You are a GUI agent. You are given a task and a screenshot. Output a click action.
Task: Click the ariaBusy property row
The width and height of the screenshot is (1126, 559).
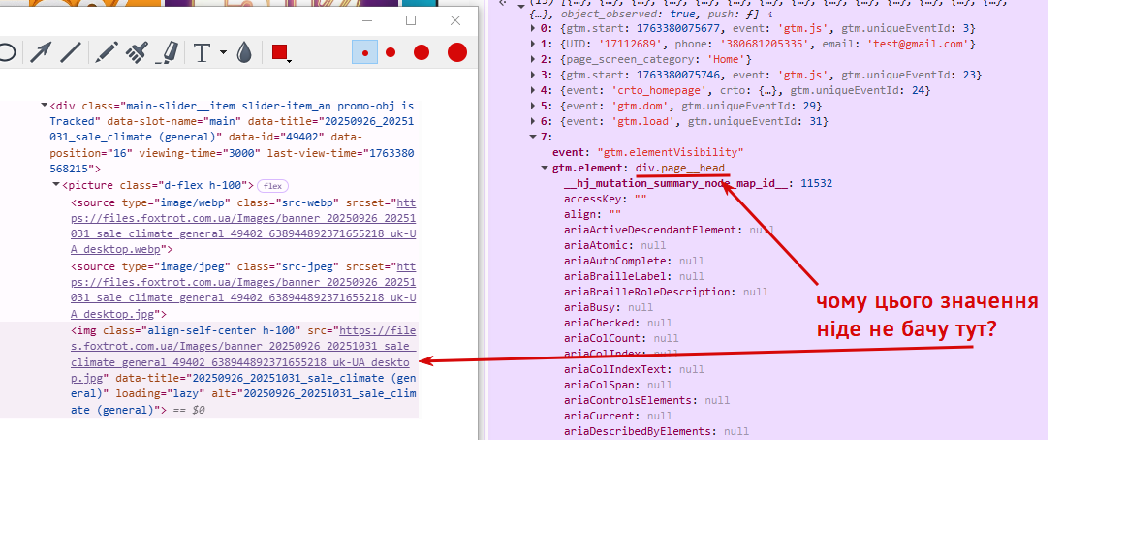pyautogui.click(x=609, y=307)
